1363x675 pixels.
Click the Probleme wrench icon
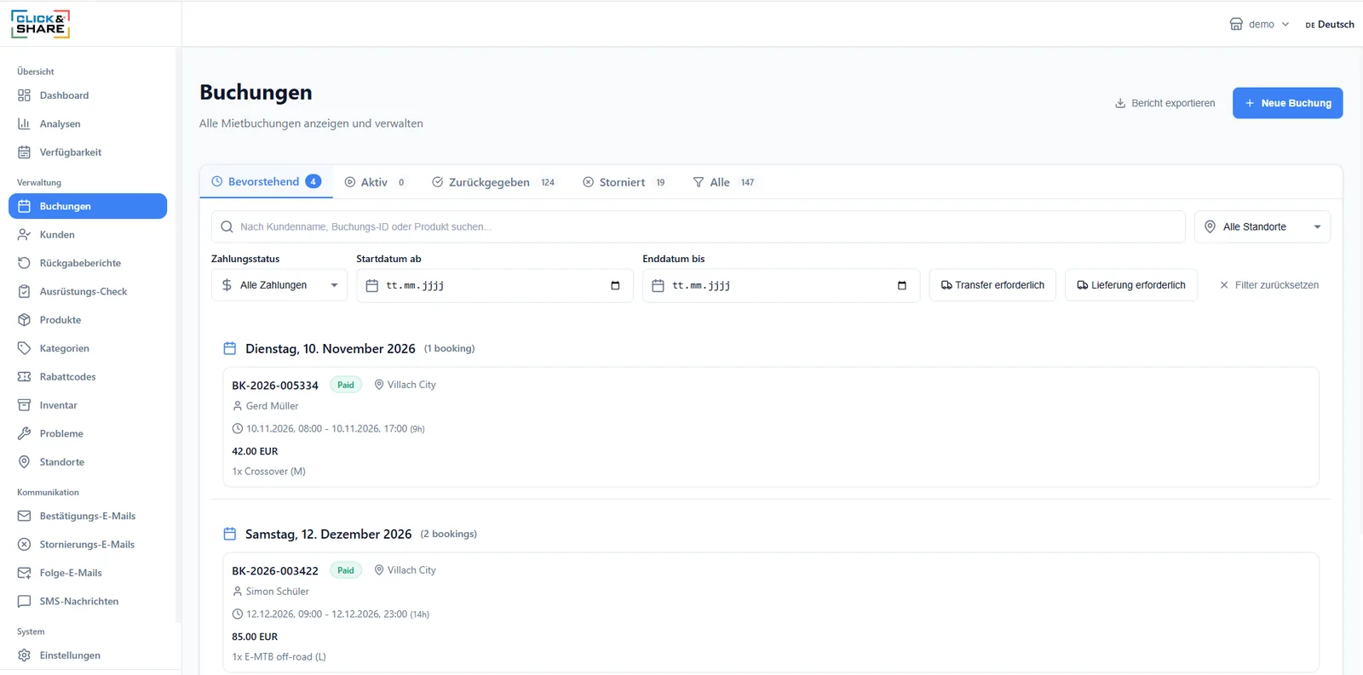[x=24, y=433]
